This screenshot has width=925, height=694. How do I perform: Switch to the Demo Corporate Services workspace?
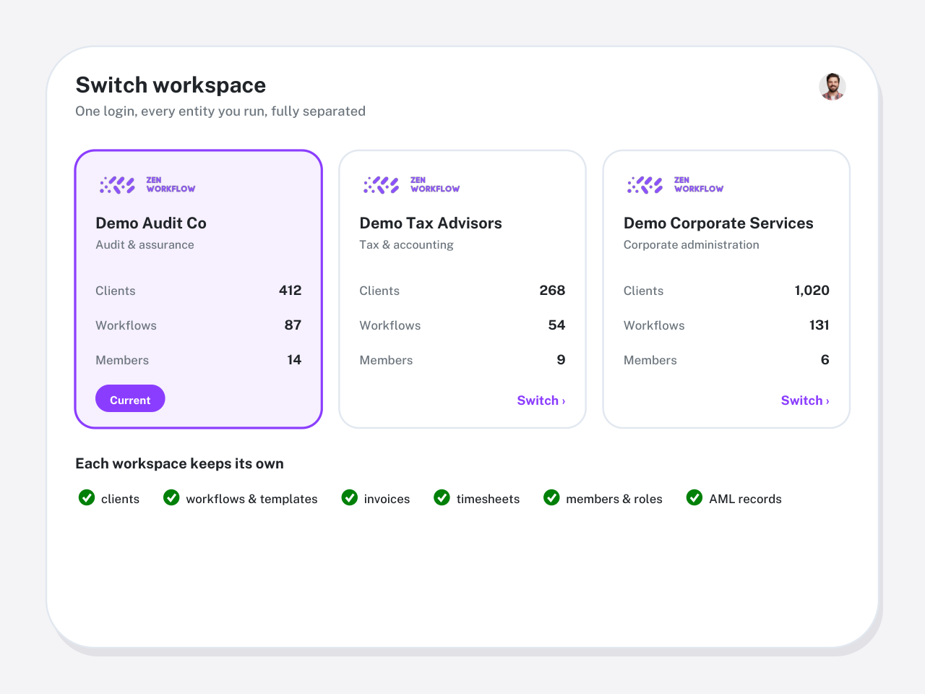pos(805,400)
